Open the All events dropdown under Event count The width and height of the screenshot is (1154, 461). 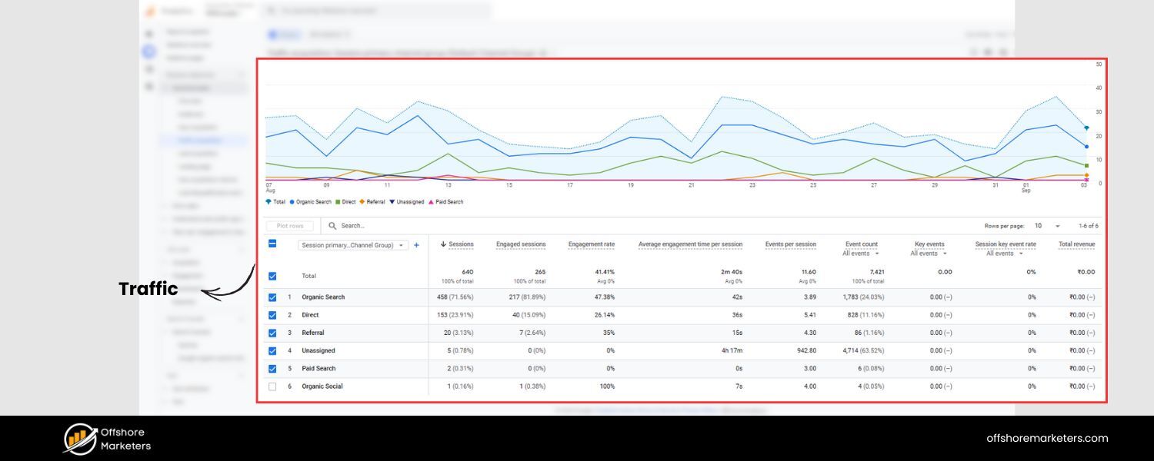(860, 254)
